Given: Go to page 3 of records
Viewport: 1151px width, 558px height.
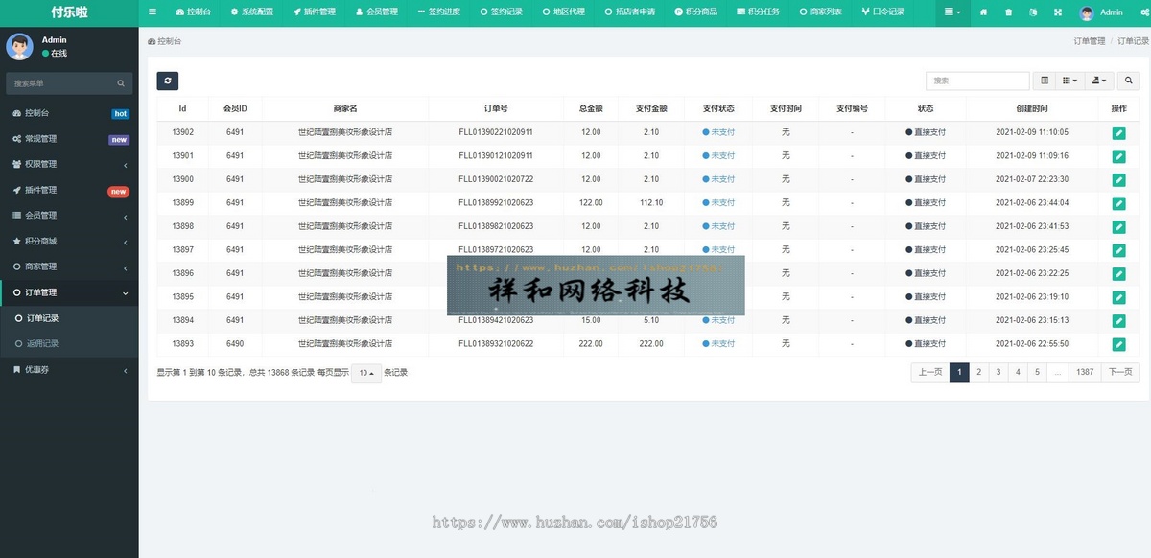Looking at the screenshot, I should pyautogui.click(x=998, y=372).
